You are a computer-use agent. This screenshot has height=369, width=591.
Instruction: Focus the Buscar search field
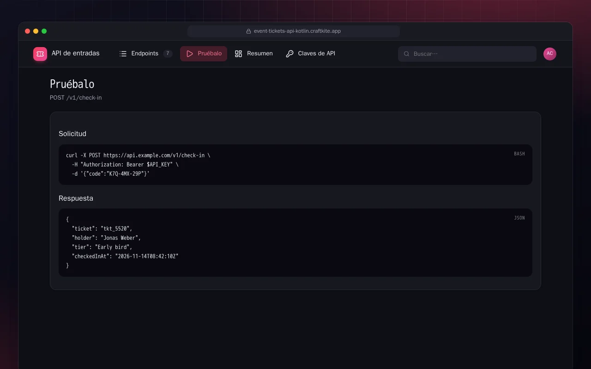(467, 54)
